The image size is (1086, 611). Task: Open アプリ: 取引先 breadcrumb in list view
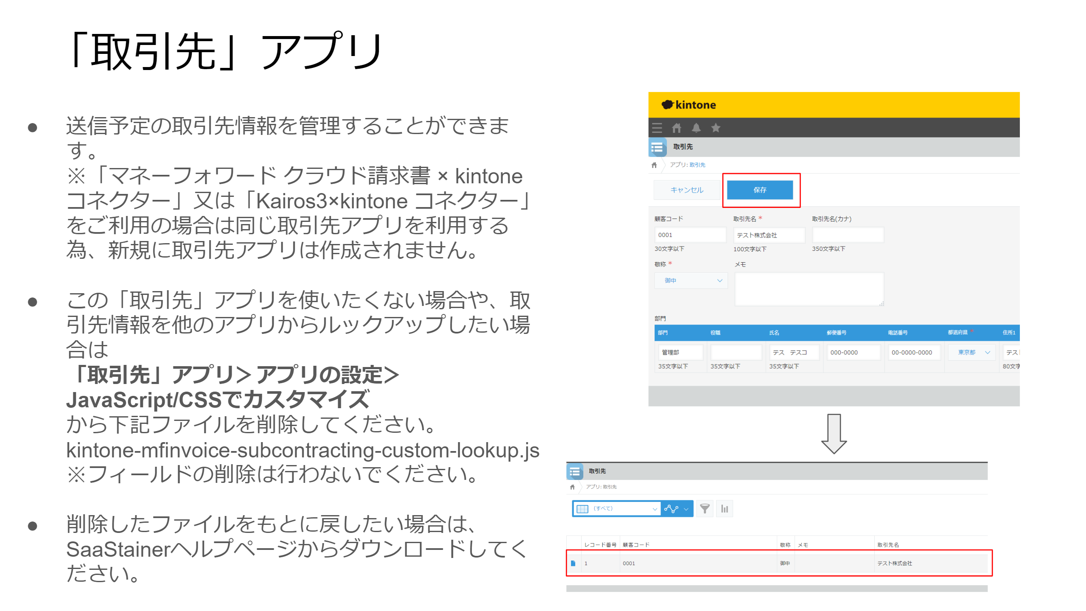601,487
